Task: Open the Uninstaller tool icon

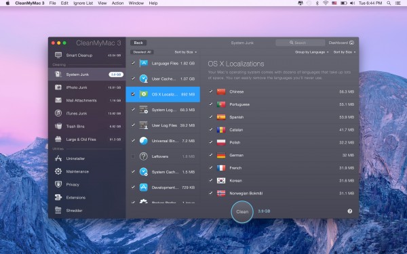Action: point(58,158)
